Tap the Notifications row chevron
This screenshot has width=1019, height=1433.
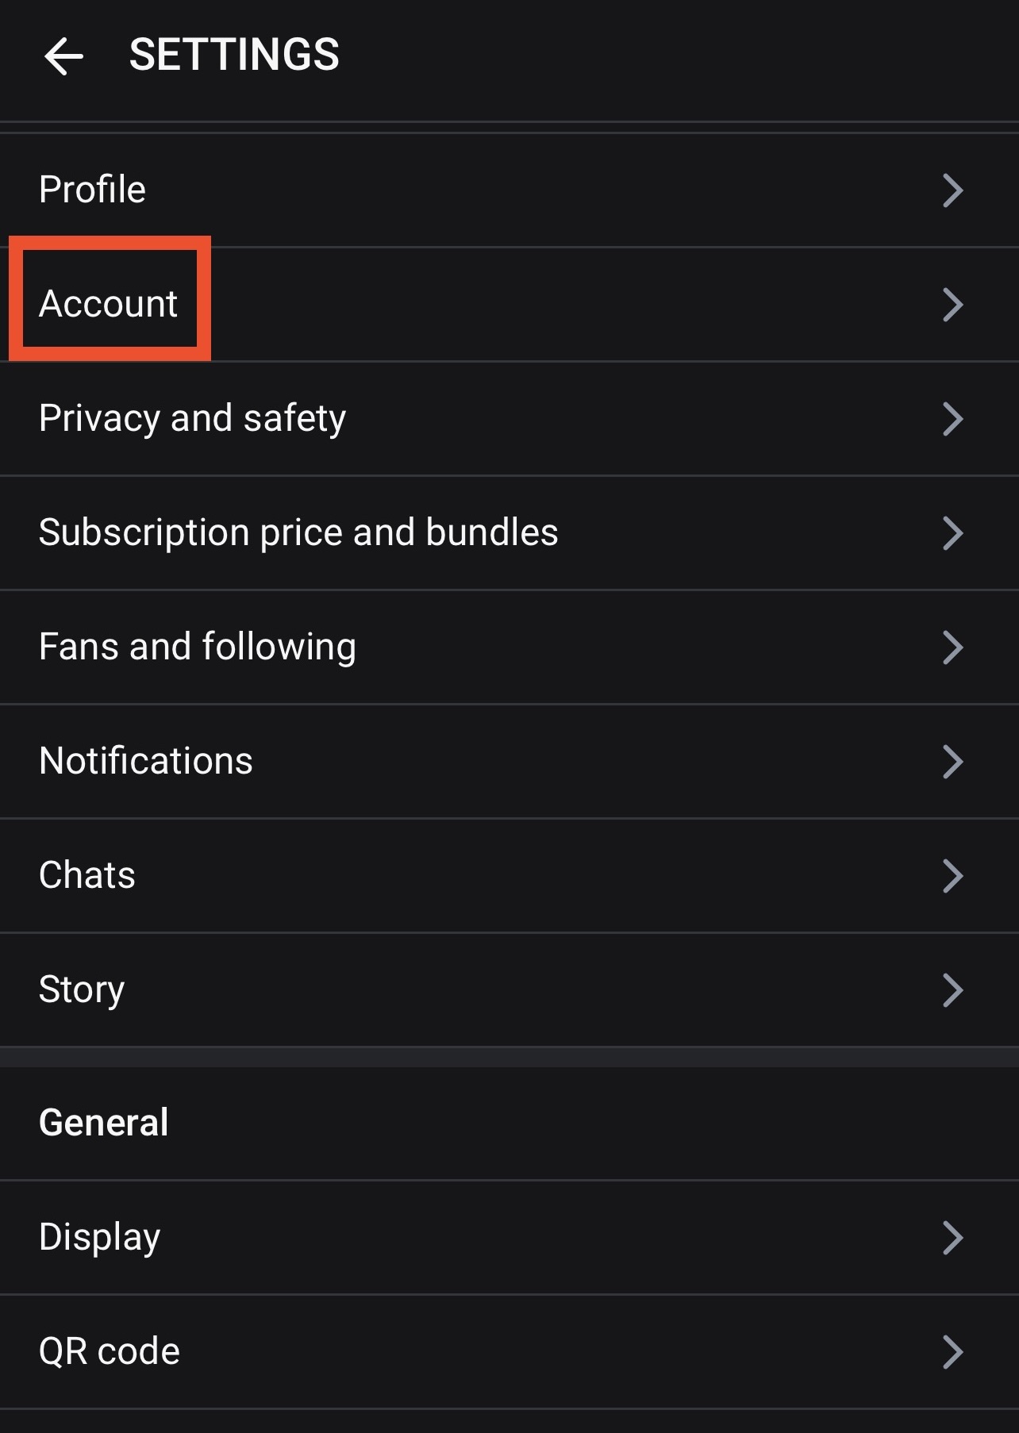click(x=952, y=762)
